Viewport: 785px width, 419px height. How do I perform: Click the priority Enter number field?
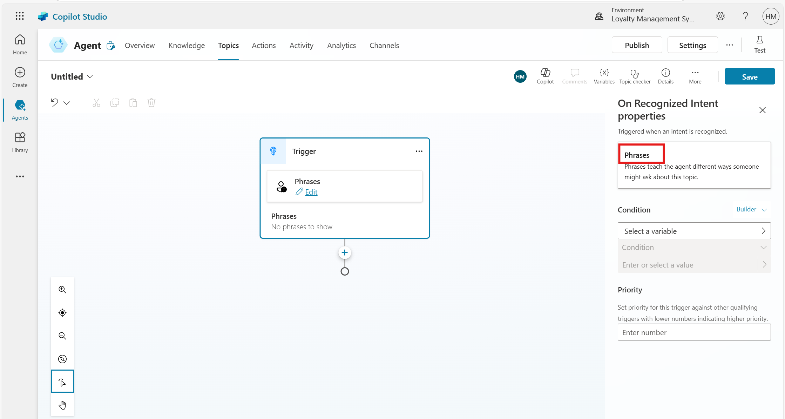(694, 332)
